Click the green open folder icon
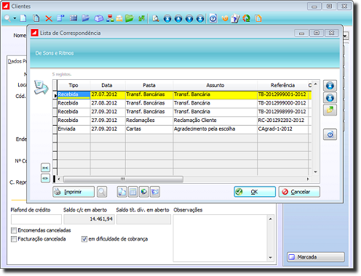 [x=130, y=18]
